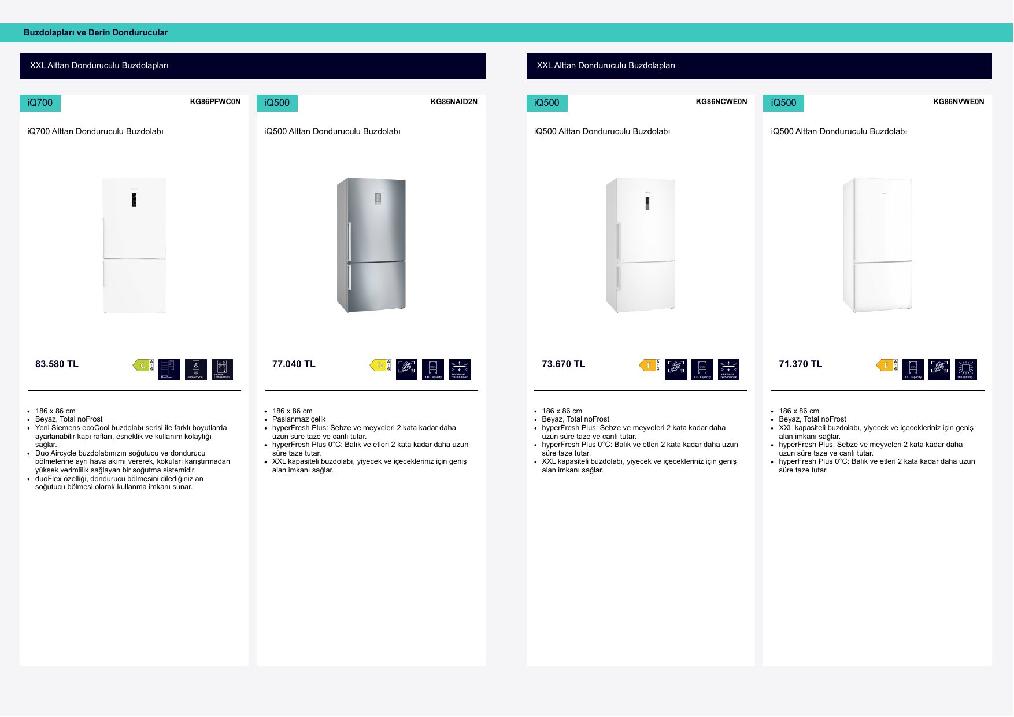1014x717 pixels.
Task: Click the Flex Door icon on KG86PFWC0N
Action: pyautogui.click(x=169, y=369)
